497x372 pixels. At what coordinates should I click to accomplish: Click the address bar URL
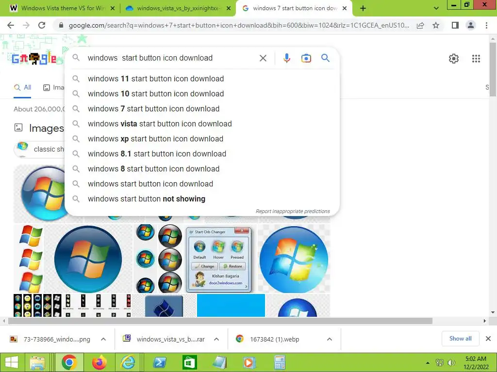(x=238, y=25)
